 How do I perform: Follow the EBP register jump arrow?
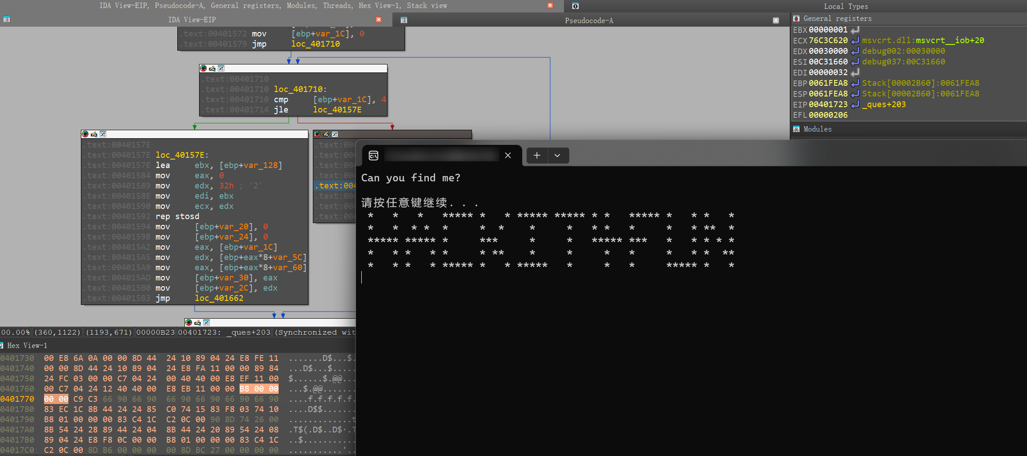855,83
